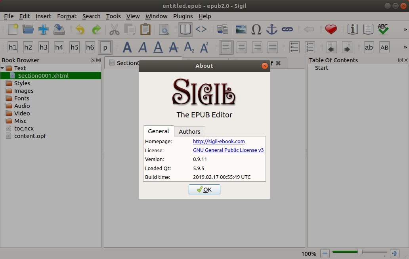The width and height of the screenshot is (409, 259).
Task: Run the ABC spellcheck
Action: tap(383, 29)
